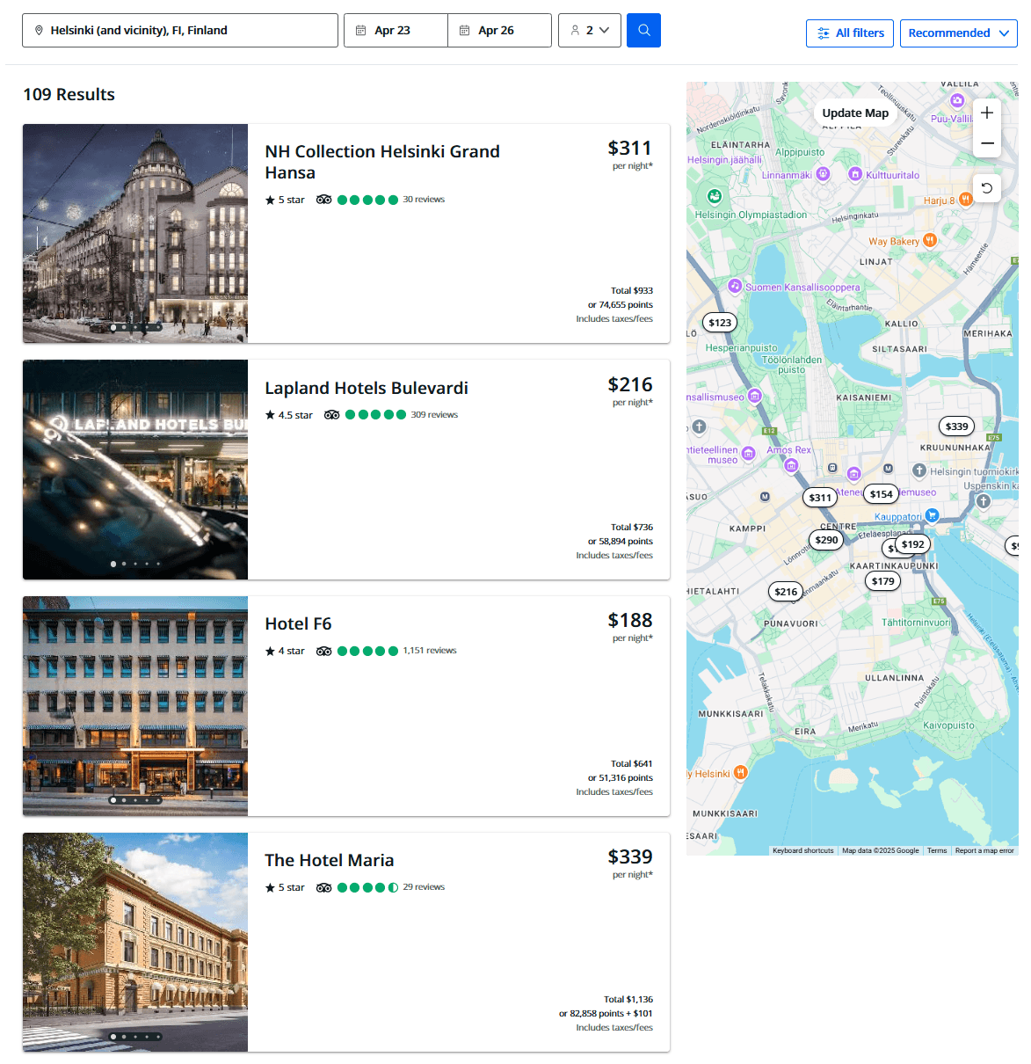Select the $339 price pin on map
Viewport: 1031px width, 1064px height.
point(956,426)
